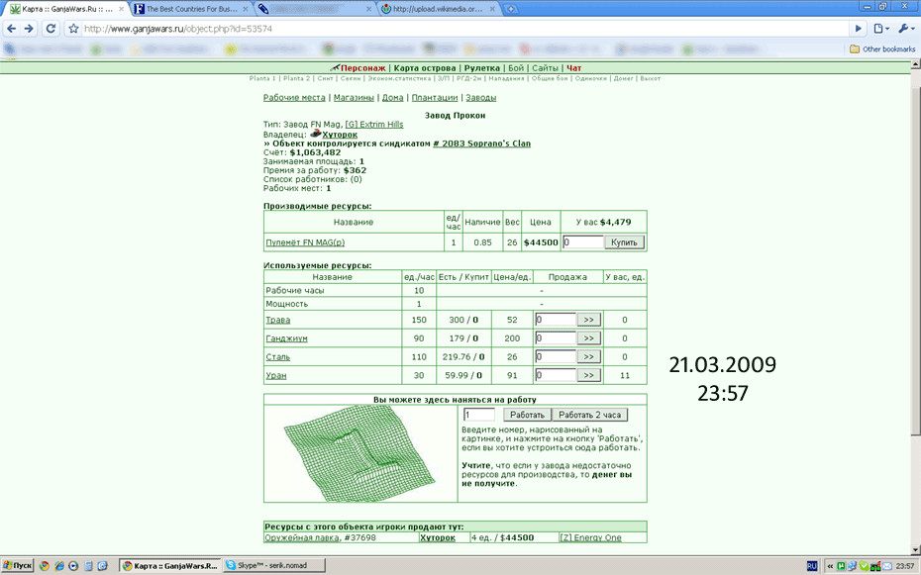Click the >> sell button in Сталь row

(588, 356)
